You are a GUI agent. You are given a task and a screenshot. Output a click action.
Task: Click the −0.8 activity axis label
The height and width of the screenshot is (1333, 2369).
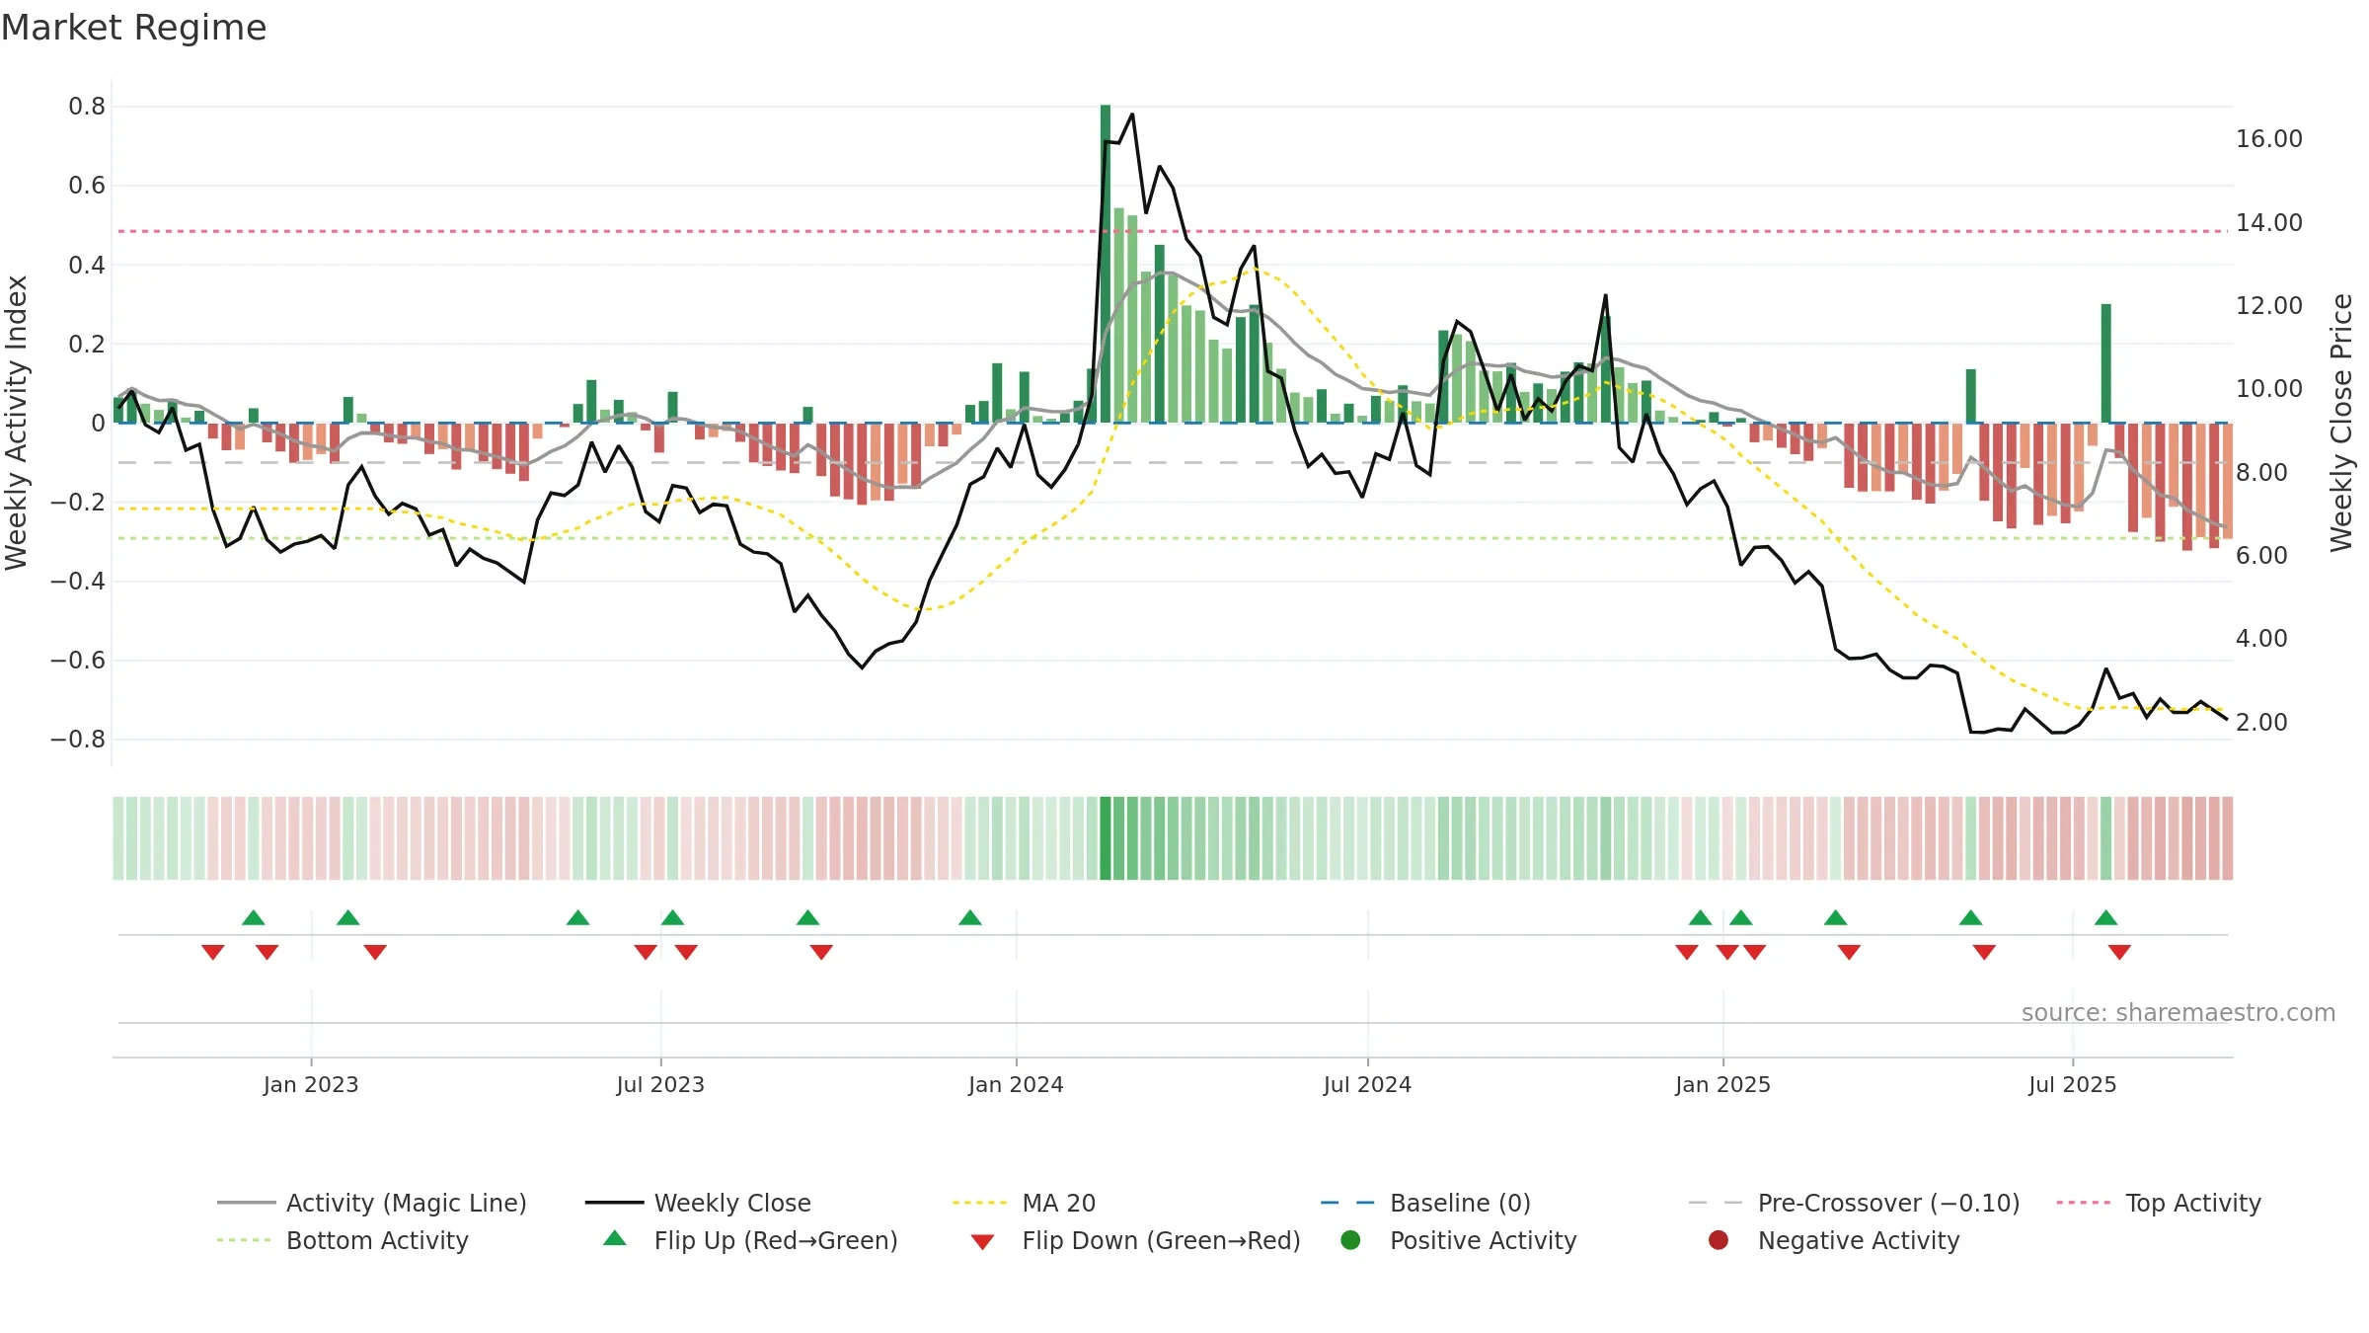[78, 740]
